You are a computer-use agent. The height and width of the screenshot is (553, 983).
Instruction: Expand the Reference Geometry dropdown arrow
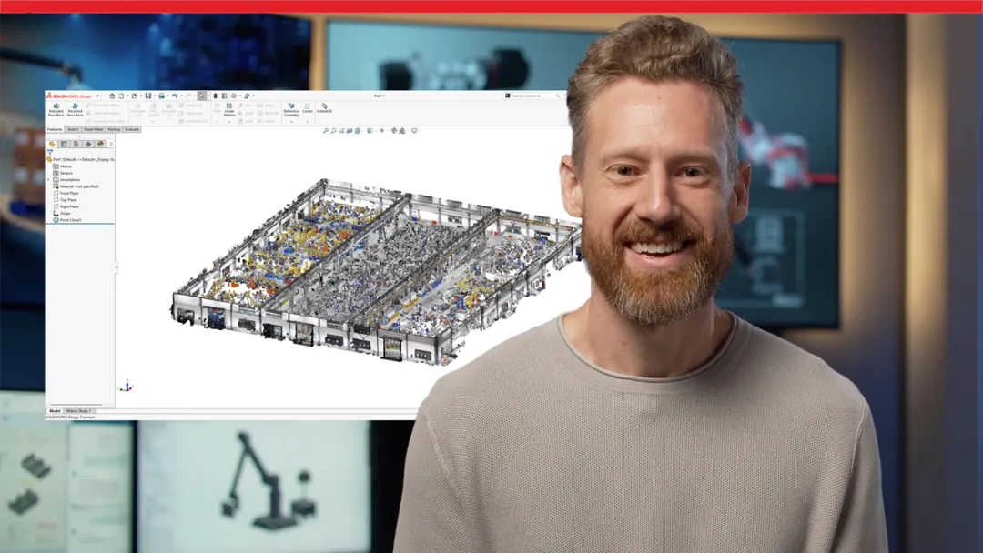pyautogui.click(x=291, y=122)
